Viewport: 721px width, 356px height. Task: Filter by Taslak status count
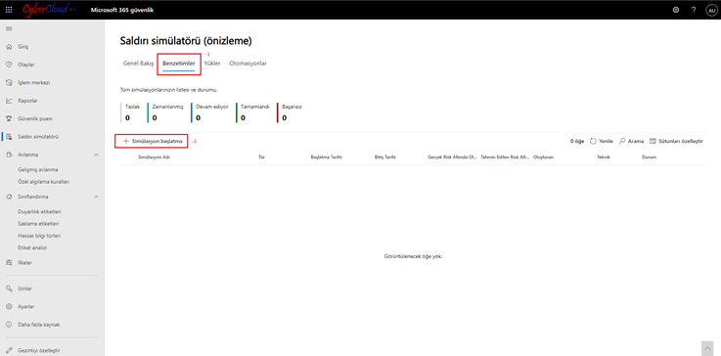pos(131,112)
